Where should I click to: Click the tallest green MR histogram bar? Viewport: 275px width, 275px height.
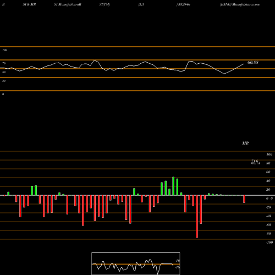173,186
